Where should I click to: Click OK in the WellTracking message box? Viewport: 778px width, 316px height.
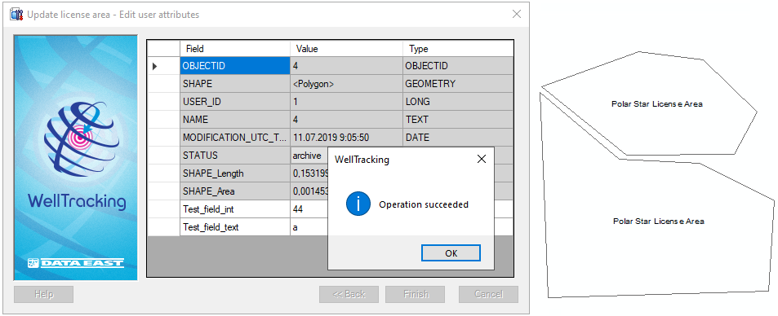[x=451, y=253]
